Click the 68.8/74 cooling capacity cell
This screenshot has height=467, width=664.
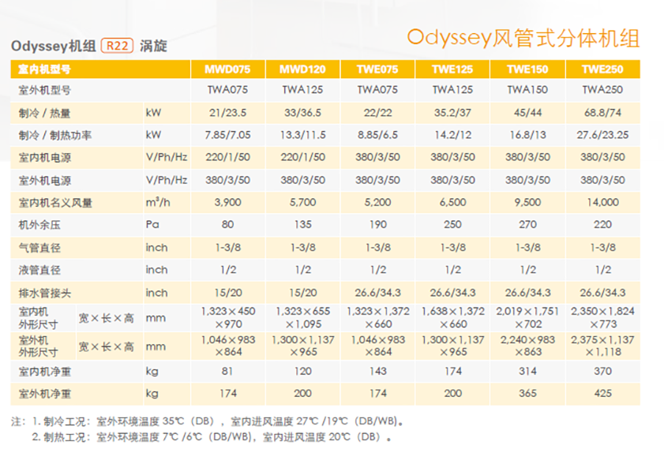(x=602, y=113)
